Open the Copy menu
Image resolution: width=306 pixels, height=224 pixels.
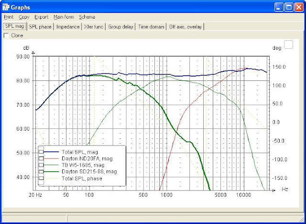click(24, 17)
